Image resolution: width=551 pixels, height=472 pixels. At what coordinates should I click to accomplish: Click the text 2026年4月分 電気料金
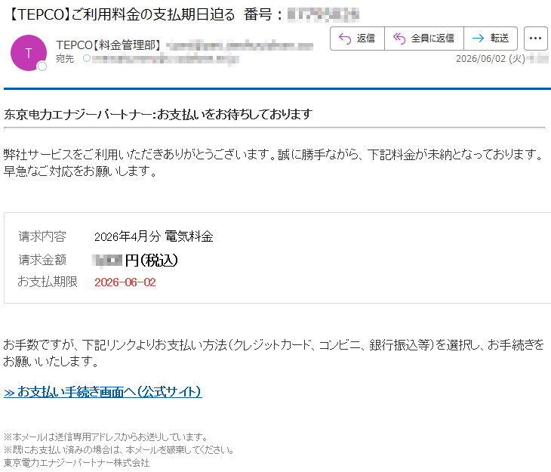[153, 236]
